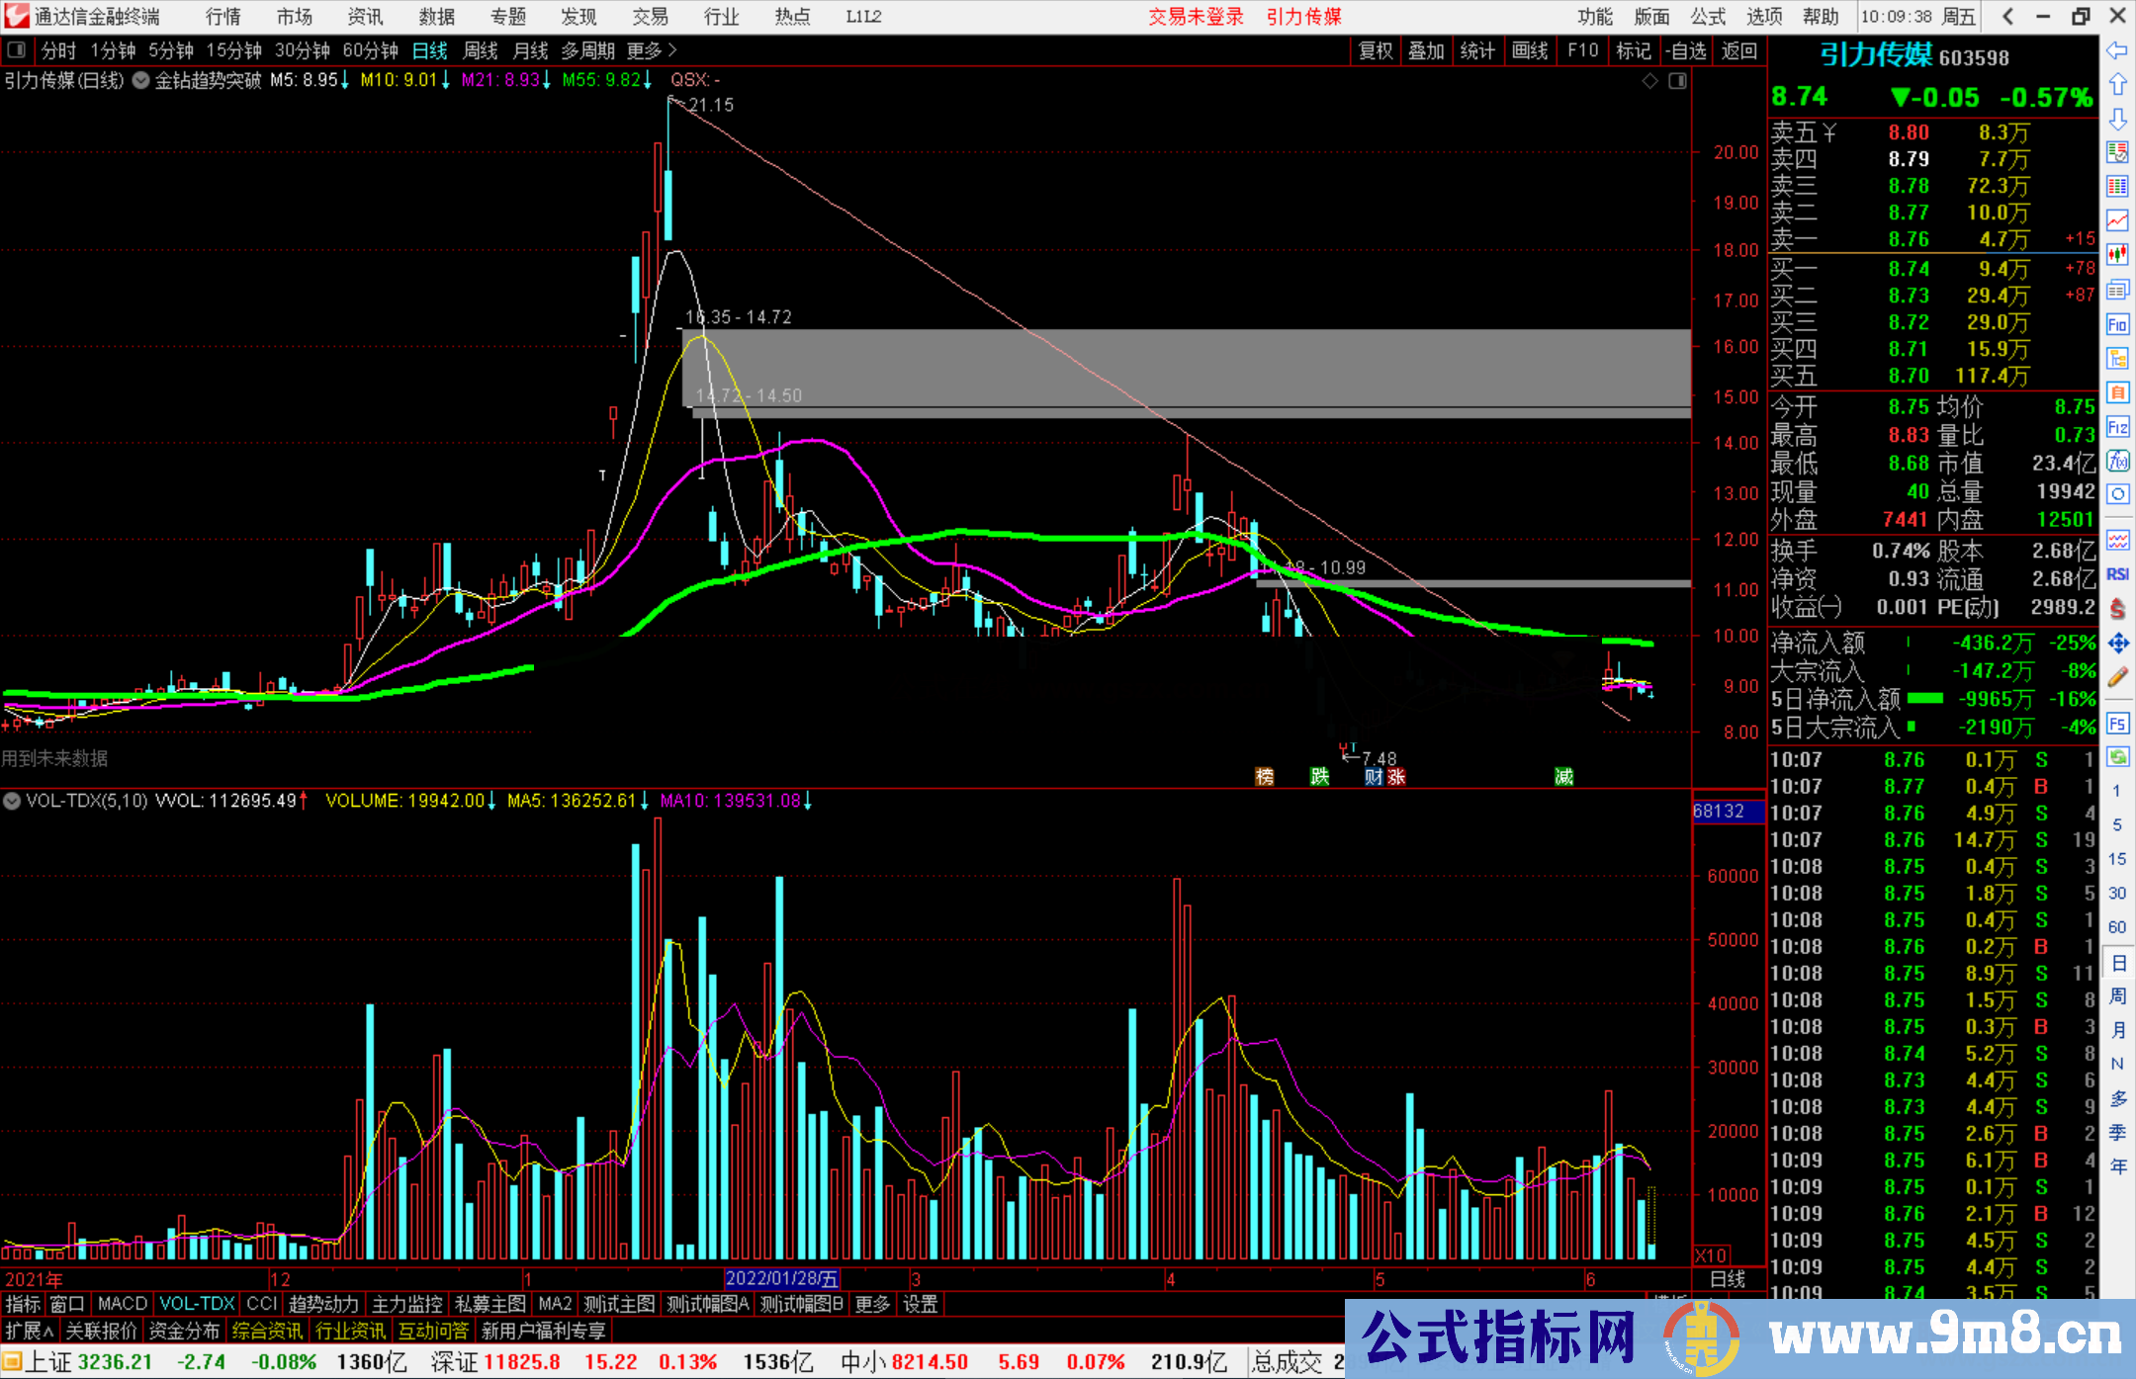Open the 资金分布 tab at bottom

pyautogui.click(x=184, y=1331)
